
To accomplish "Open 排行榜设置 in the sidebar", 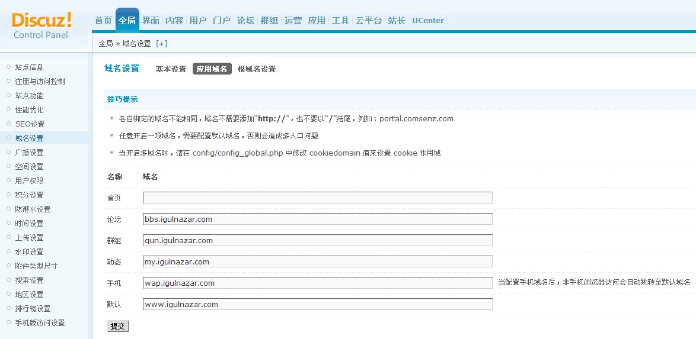I will (x=33, y=308).
